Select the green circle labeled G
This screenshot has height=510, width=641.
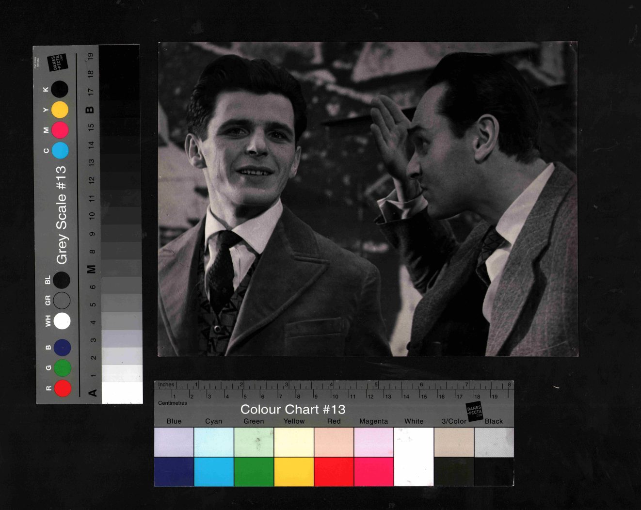(x=63, y=368)
